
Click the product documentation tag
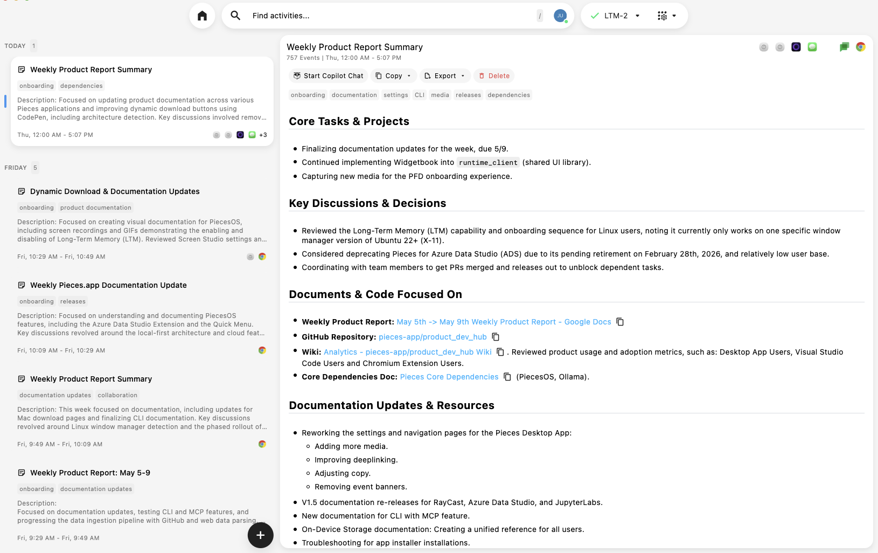(x=96, y=208)
